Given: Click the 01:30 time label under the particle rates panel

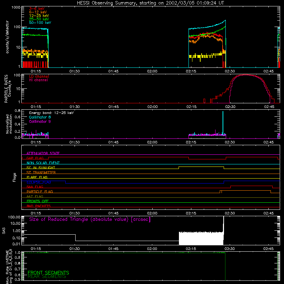Looking at the screenshot, I should click(x=75, y=107).
